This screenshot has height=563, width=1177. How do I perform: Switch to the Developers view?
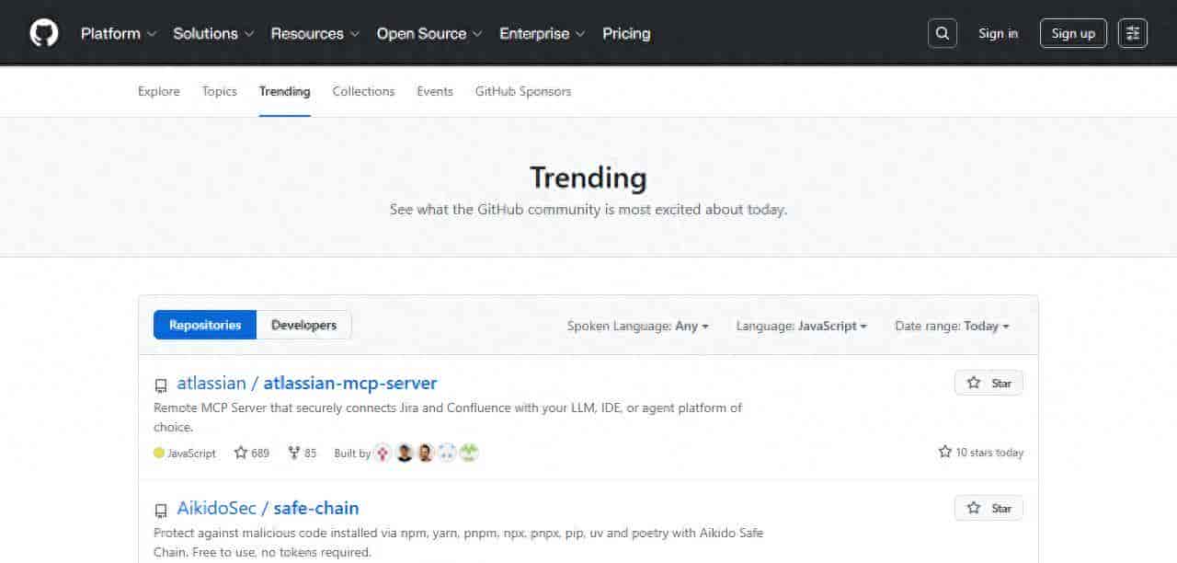pos(304,325)
